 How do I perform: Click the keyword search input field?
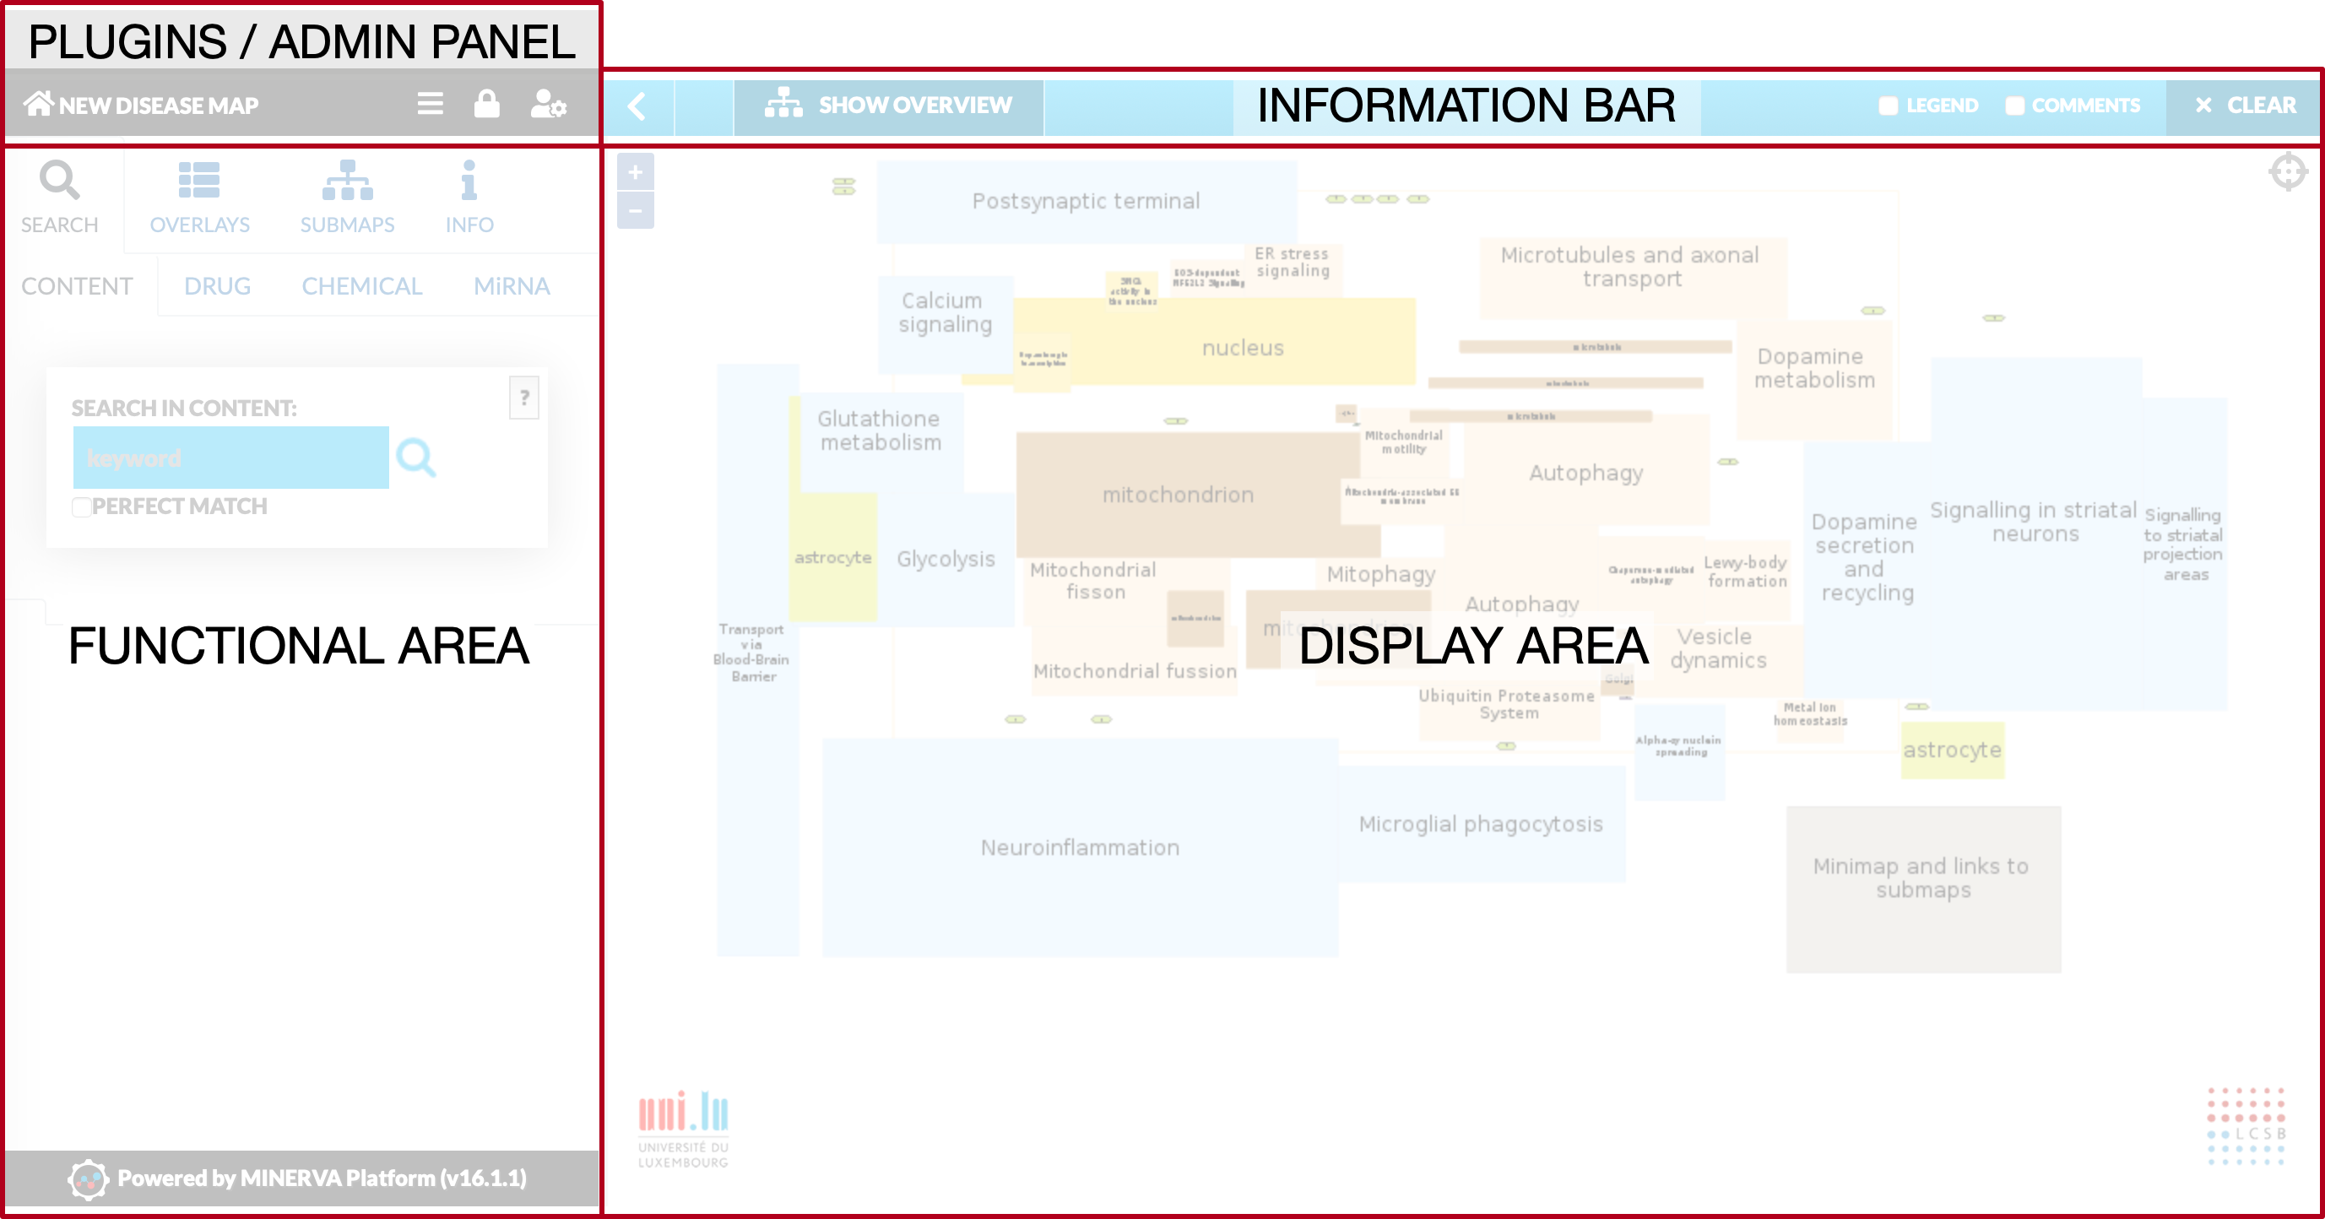coord(231,458)
